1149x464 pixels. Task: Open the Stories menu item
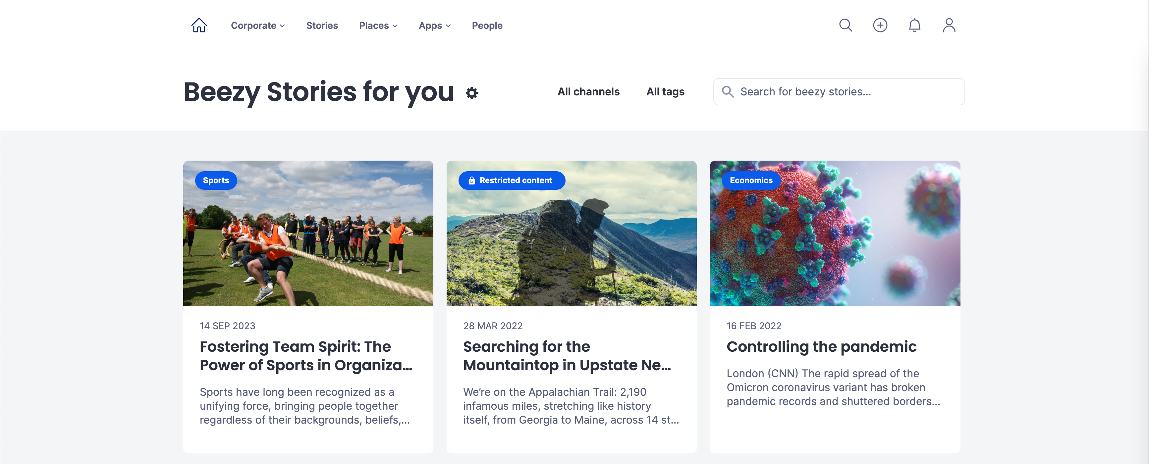322,26
